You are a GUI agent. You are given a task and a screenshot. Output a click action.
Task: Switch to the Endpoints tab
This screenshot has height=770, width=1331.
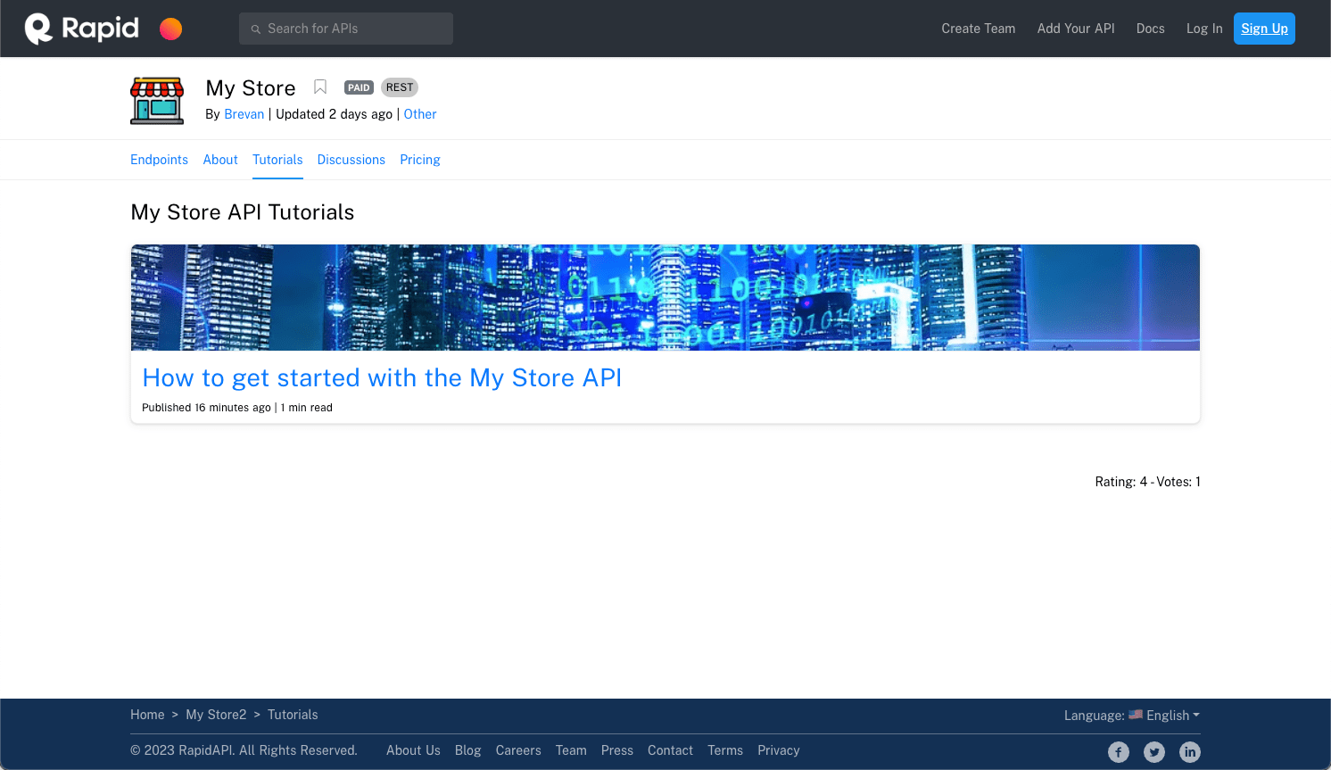(159, 159)
